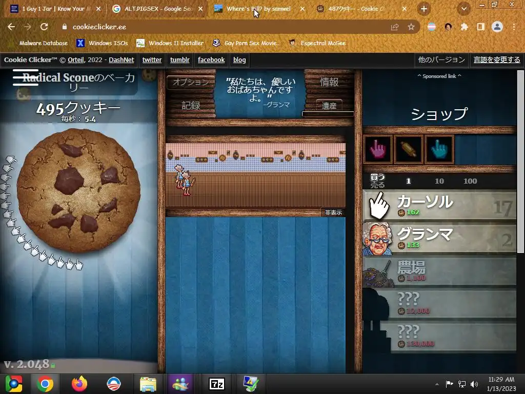Buy the blue cursor upgrade
Screen dimensions: 525x394
click(x=439, y=149)
